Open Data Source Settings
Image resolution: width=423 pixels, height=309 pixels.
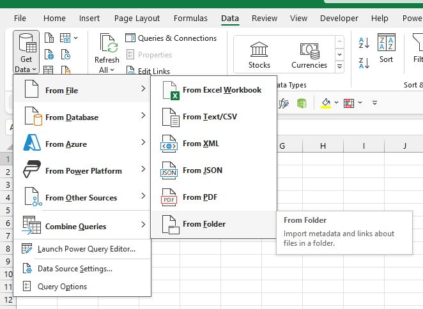click(x=82, y=269)
